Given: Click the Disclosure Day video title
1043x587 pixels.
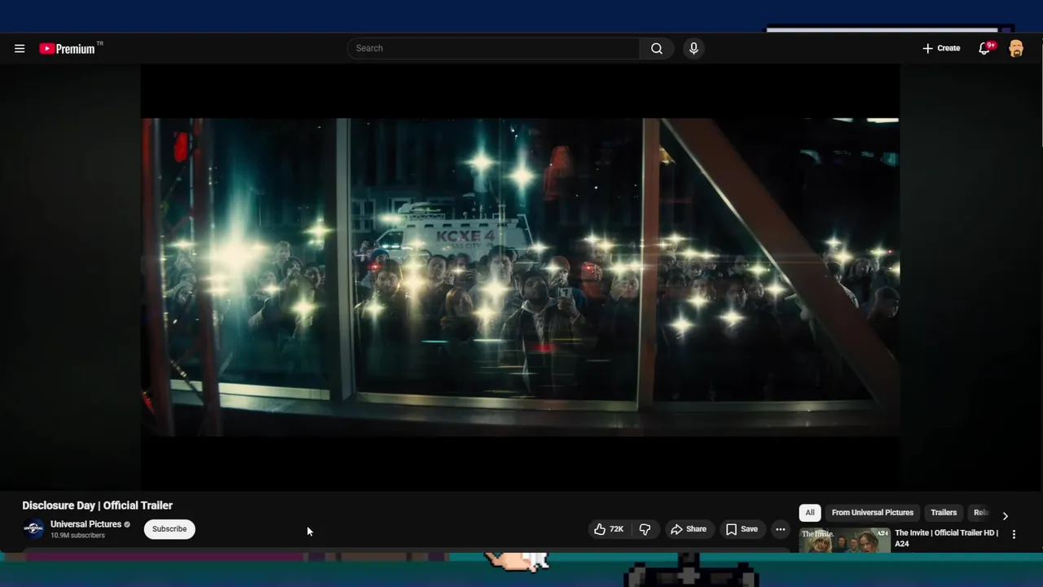Looking at the screenshot, I should pyautogui.click(x=97, y=505).
